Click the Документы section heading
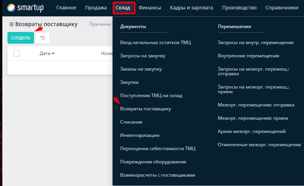Screen dimensions: 304x186 133,27
